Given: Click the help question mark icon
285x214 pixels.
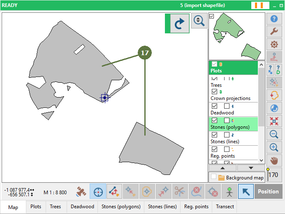Looking at the screenshot, I should coord(274,19).
